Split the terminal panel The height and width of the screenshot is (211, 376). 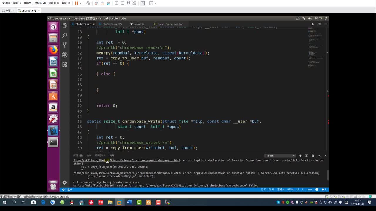click(306, 156)
